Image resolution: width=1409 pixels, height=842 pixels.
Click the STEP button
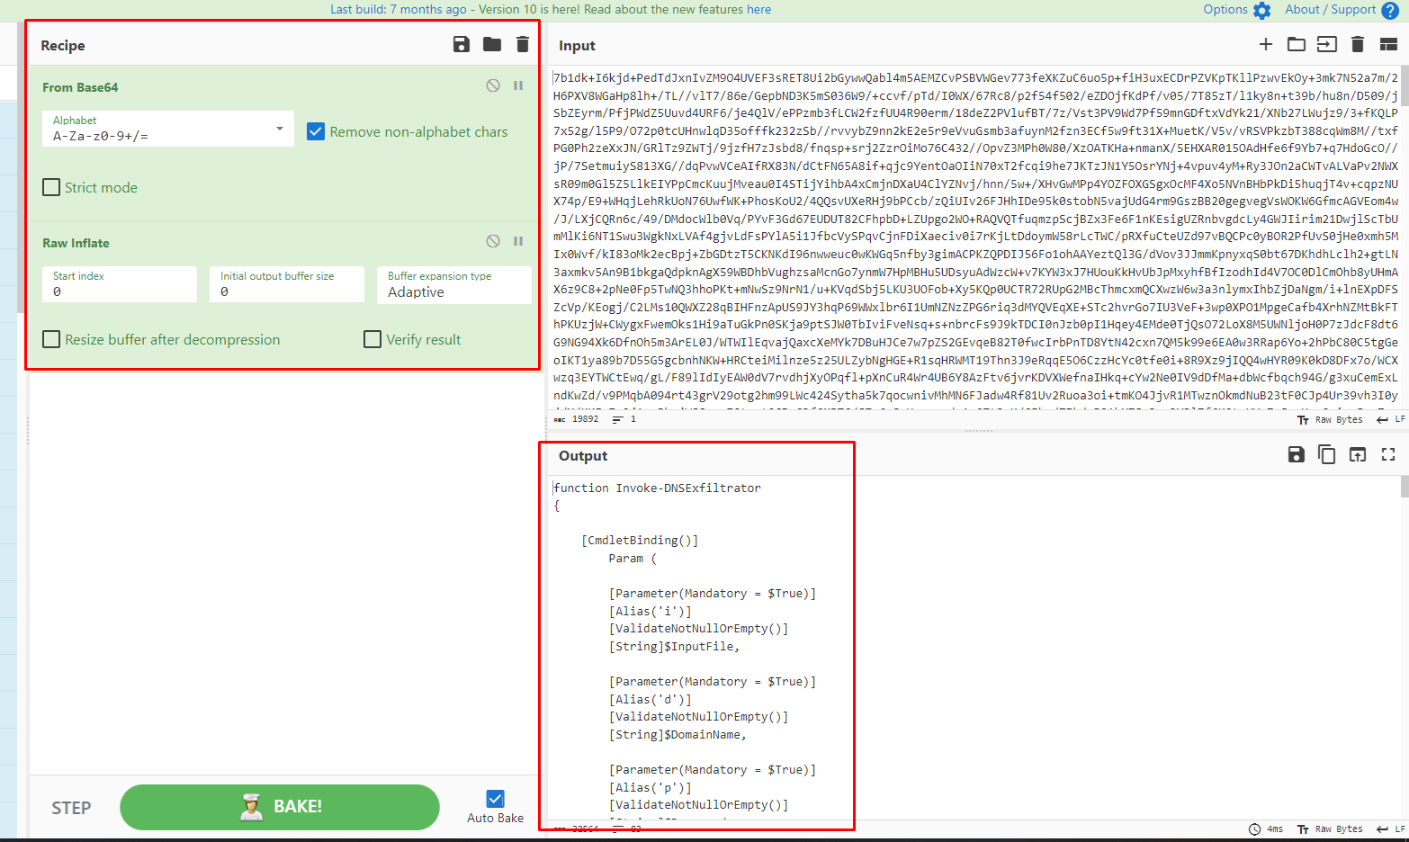71,808
